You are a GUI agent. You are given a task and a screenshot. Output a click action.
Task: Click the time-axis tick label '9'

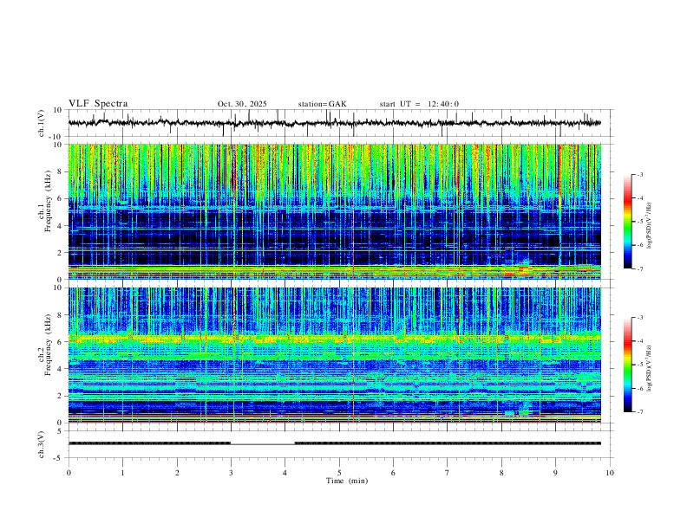(x=555, y=473)
